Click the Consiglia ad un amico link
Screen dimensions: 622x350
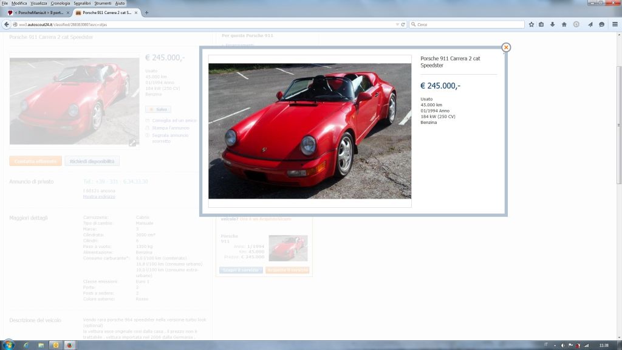point(174,120)
